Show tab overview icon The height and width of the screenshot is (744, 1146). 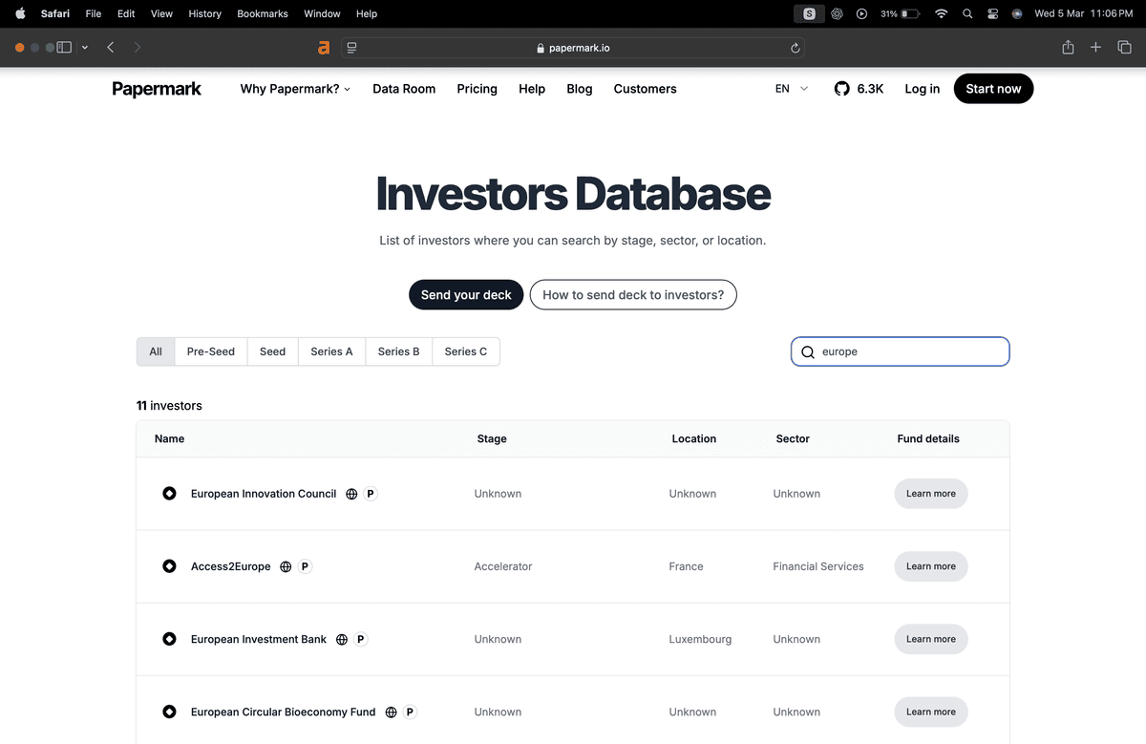click(x=1124, y=47)
